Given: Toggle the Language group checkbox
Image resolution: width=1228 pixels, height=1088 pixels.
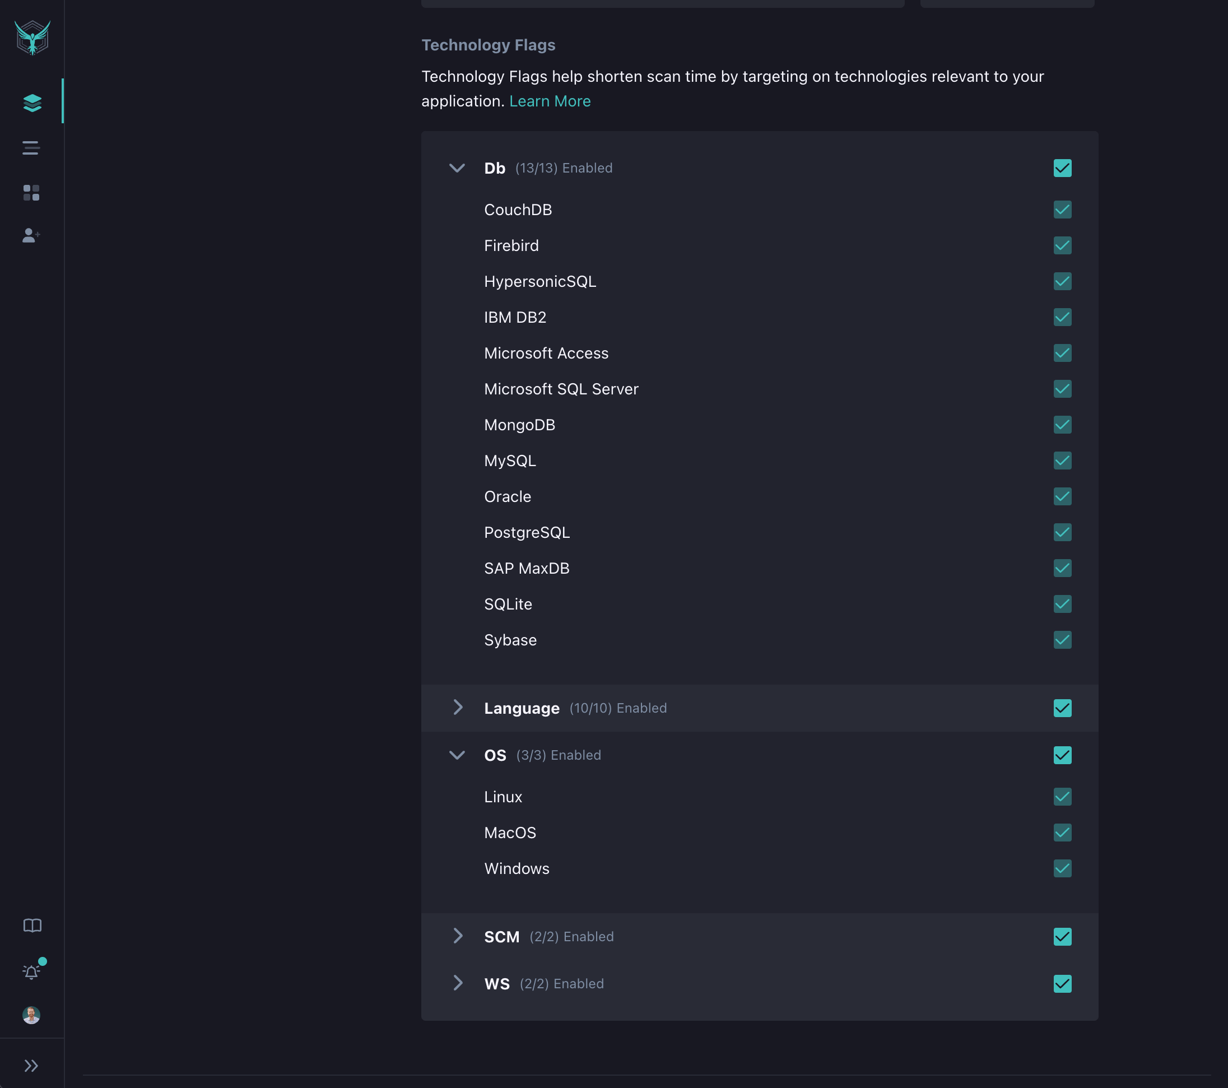Looking at the screenshot, I should (1062, 708).
